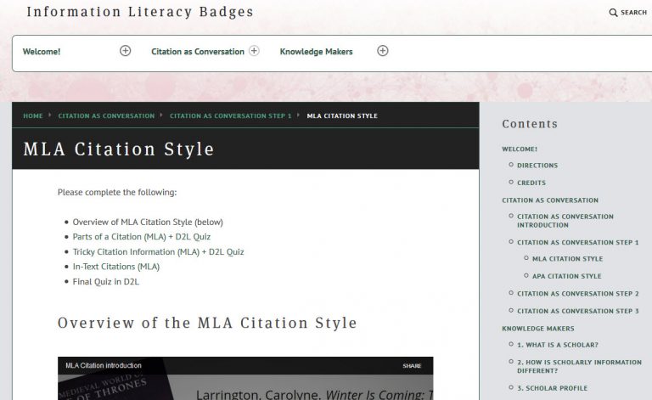
Task: Click the CITATION AS CONVERSATION STEP 1 breadcrumb
Action: coord(230,116)
